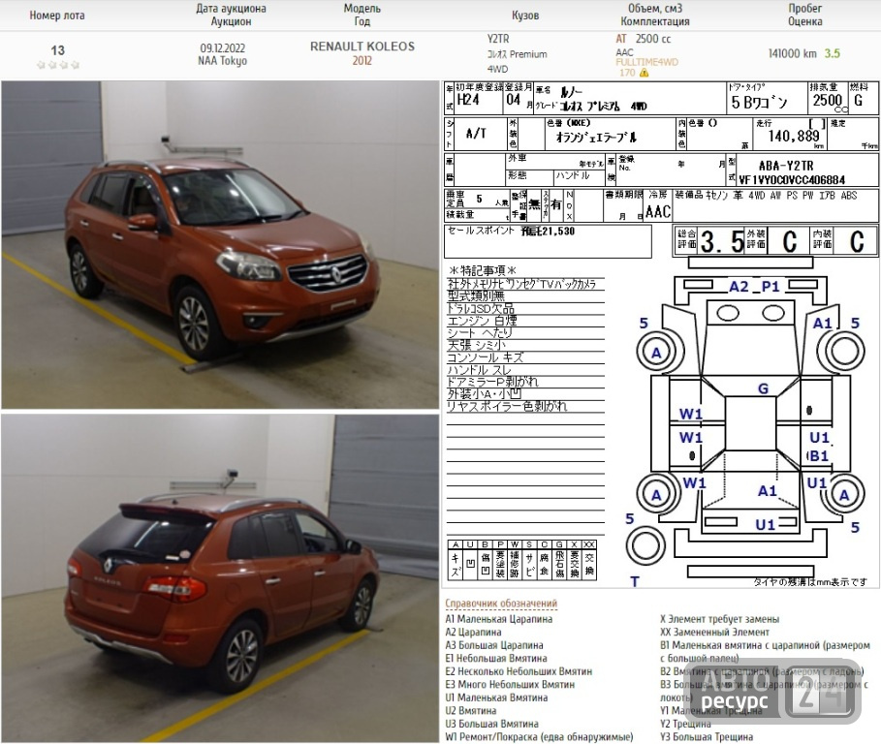Click the E3 Много Небольших Вмятин entry

[510, 685]
